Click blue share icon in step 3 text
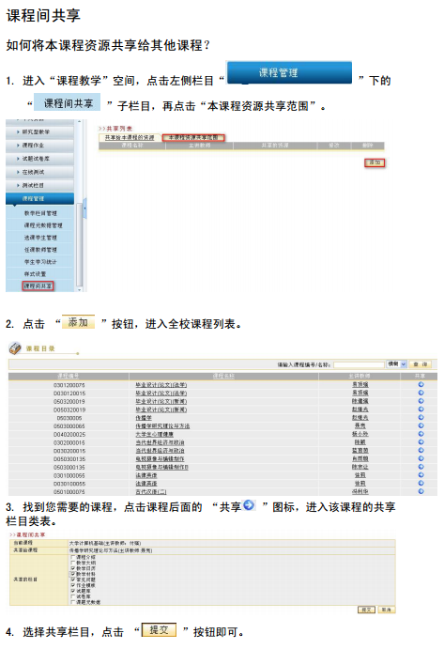 [x=249, y=505]
